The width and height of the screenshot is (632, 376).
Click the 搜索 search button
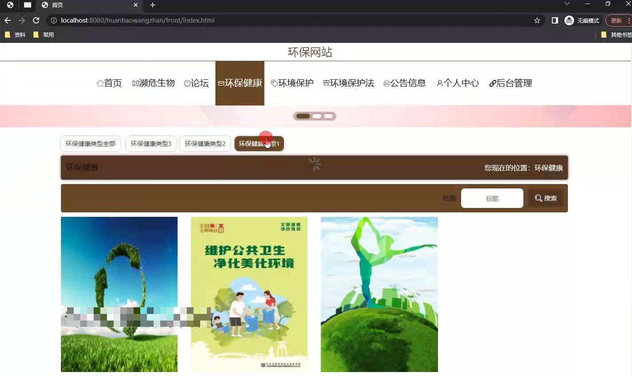(x=546, y=198)
